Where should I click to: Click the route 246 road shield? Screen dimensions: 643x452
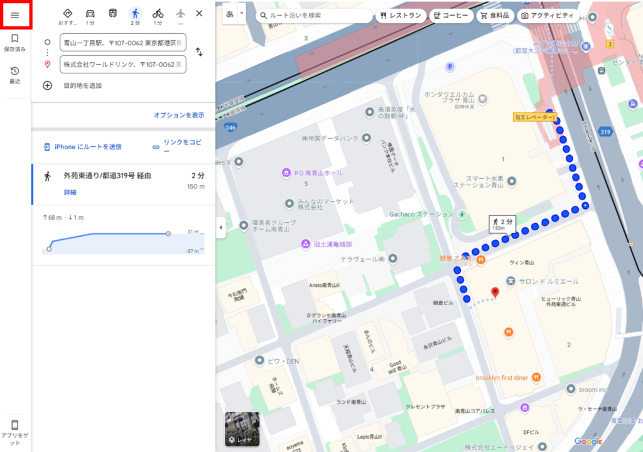tap(230, 127)
